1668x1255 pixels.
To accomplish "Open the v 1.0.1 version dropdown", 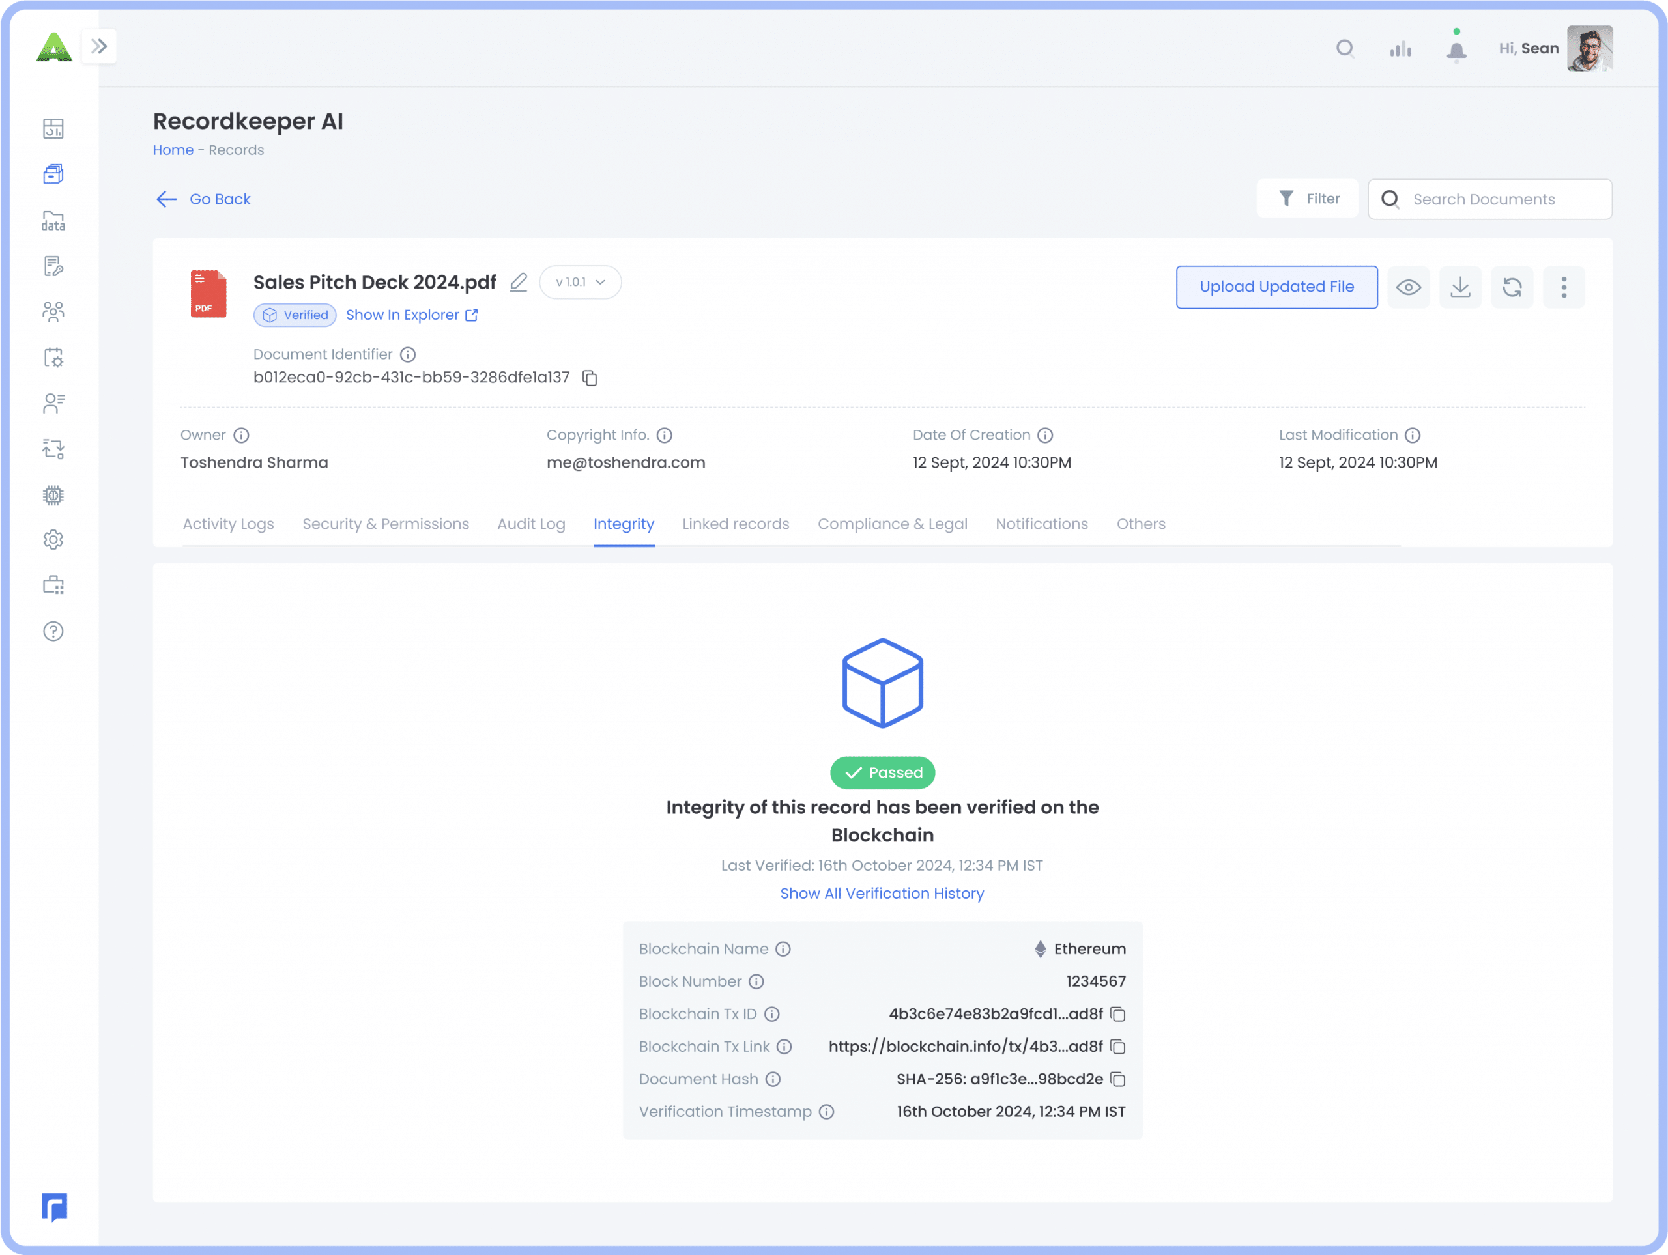I will click(x=580, y=282).
